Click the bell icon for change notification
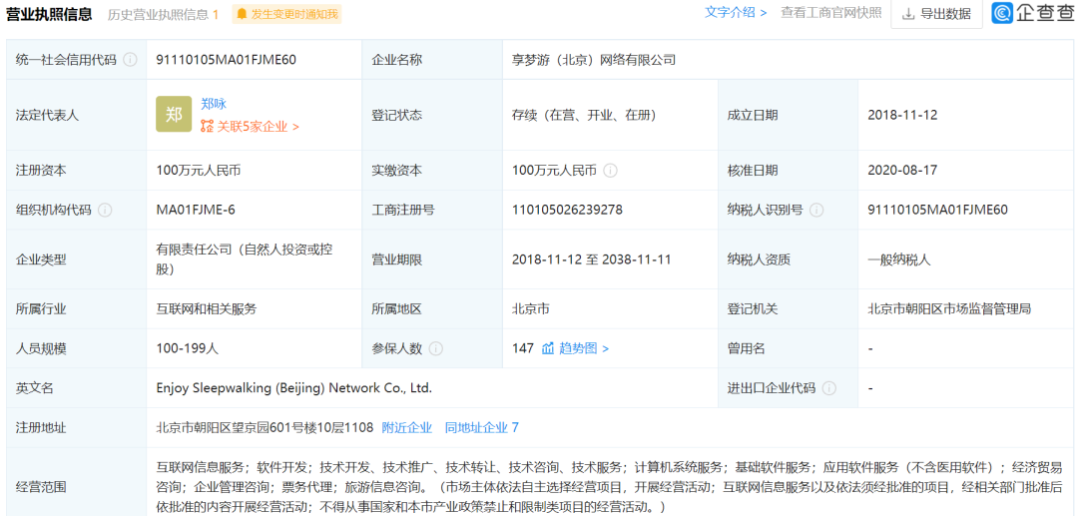 coord(242,14)
